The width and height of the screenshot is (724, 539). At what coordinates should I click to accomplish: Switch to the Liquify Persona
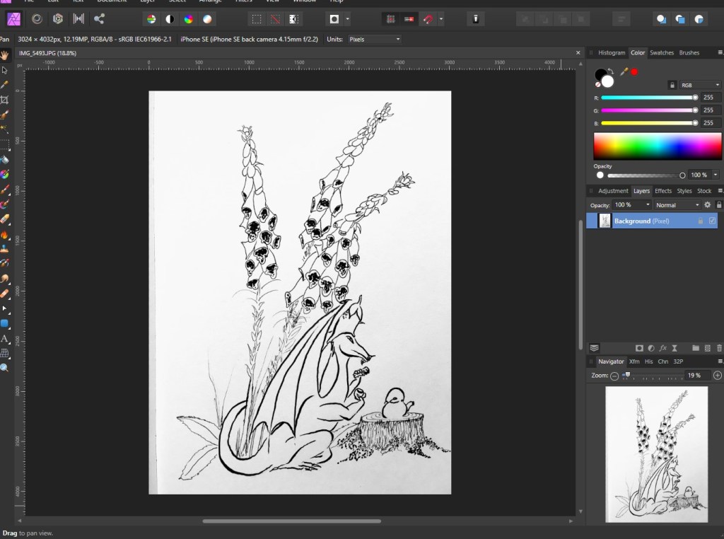(x=37, y=19)
